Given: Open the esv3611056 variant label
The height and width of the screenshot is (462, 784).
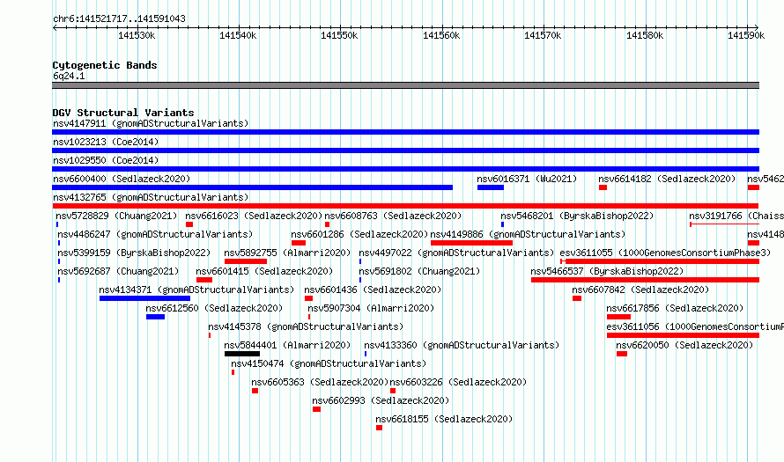Looking at the screenshot, I should (x=695, y=326).
